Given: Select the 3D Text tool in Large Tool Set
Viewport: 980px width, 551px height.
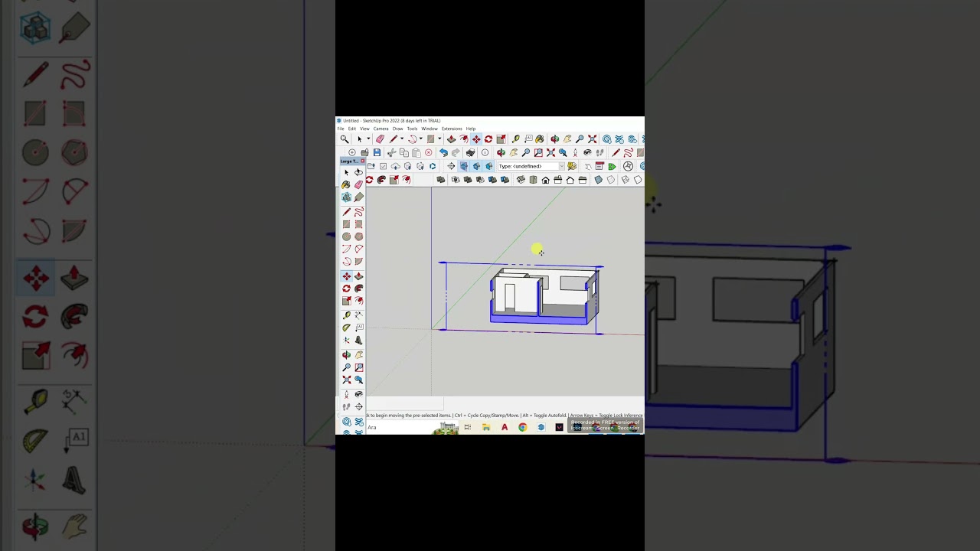Looking at the screenshot, I should click(x=359, y=339).
